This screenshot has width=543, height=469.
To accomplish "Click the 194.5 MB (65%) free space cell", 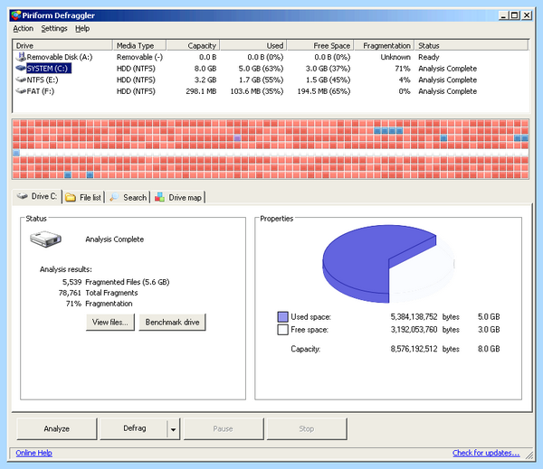I will coord(324,91).
